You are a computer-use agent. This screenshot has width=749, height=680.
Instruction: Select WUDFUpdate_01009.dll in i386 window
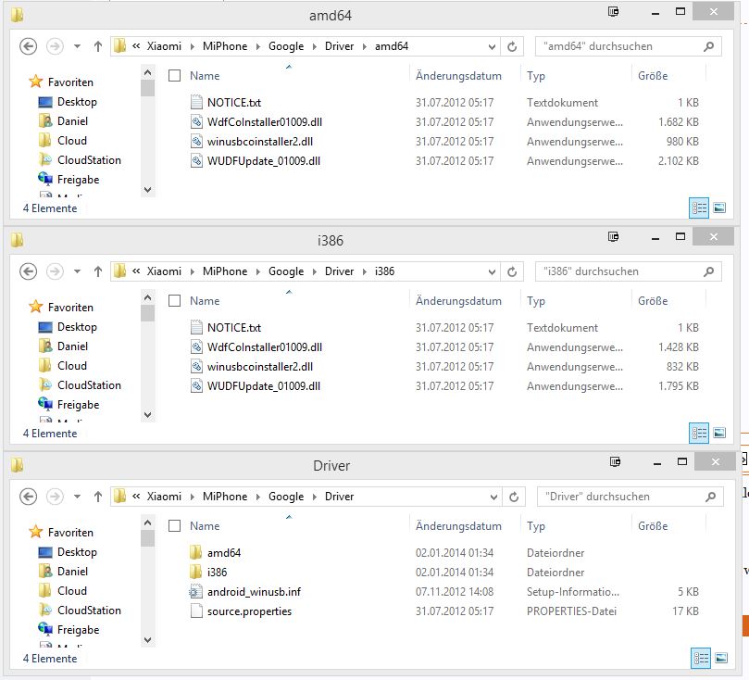(x=264, y=386)
